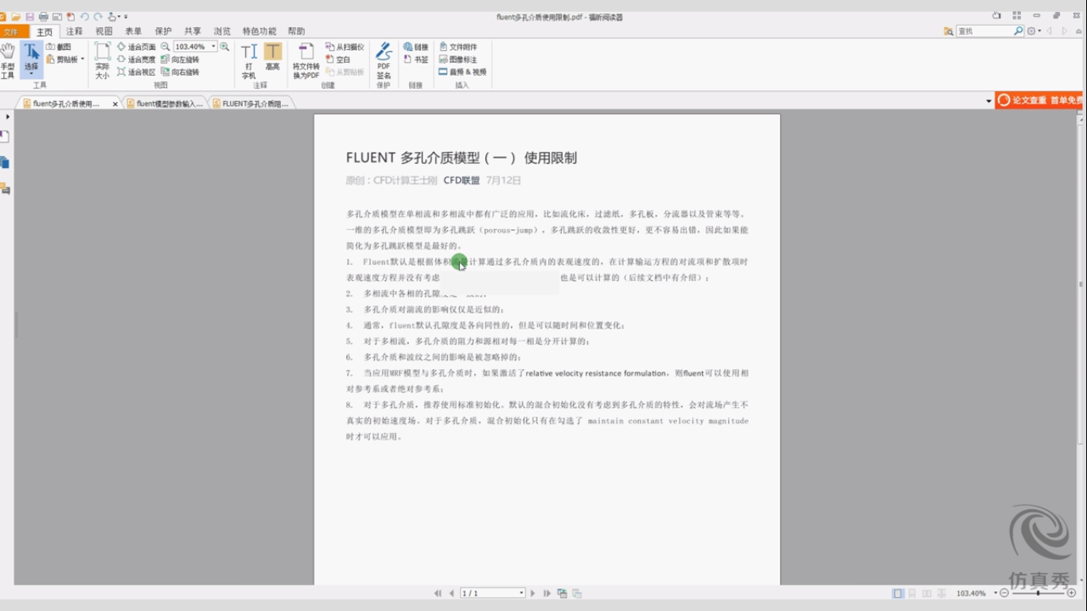Open the Special Features (特色功能) tab
The height and width of the screenshot is (611, 1087).
pos(259,31)
